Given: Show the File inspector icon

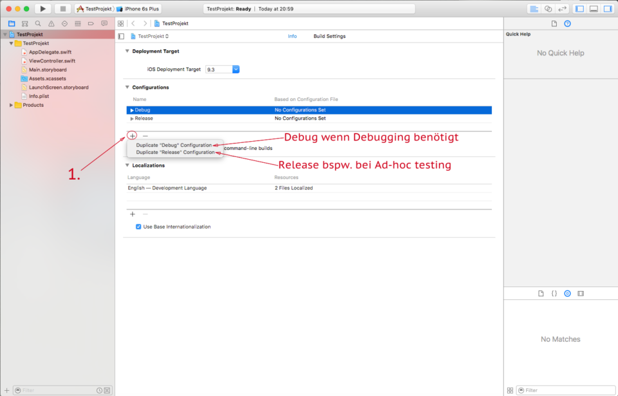Looking at the screenshot, I should [x=554, y=24].
